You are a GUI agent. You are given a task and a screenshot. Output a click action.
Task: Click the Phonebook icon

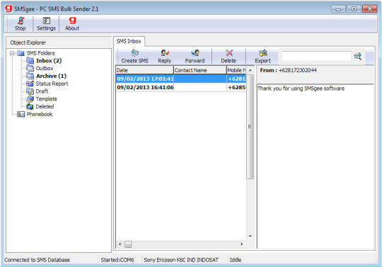point(21,114)
